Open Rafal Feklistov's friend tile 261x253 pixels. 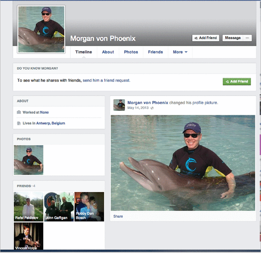point(29,207)
